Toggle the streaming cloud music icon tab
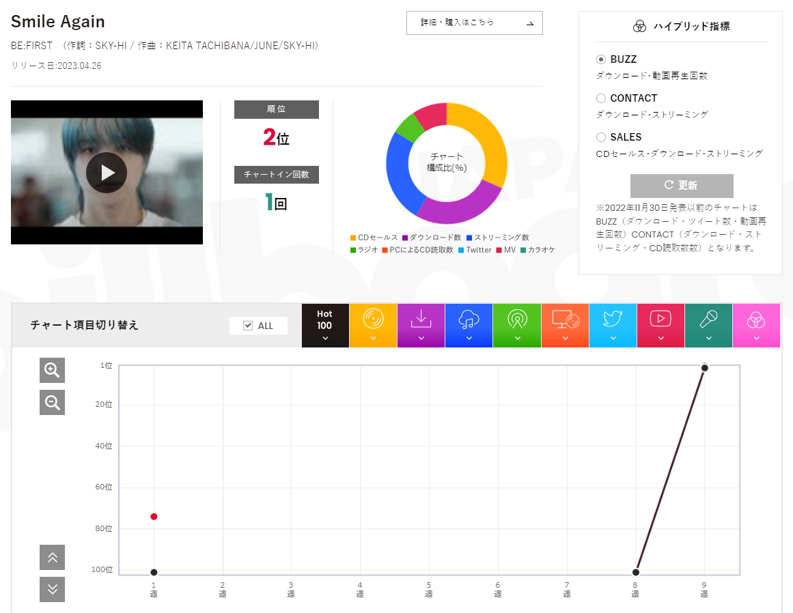This screenshot has width=793, height=613. coord(469,326)
